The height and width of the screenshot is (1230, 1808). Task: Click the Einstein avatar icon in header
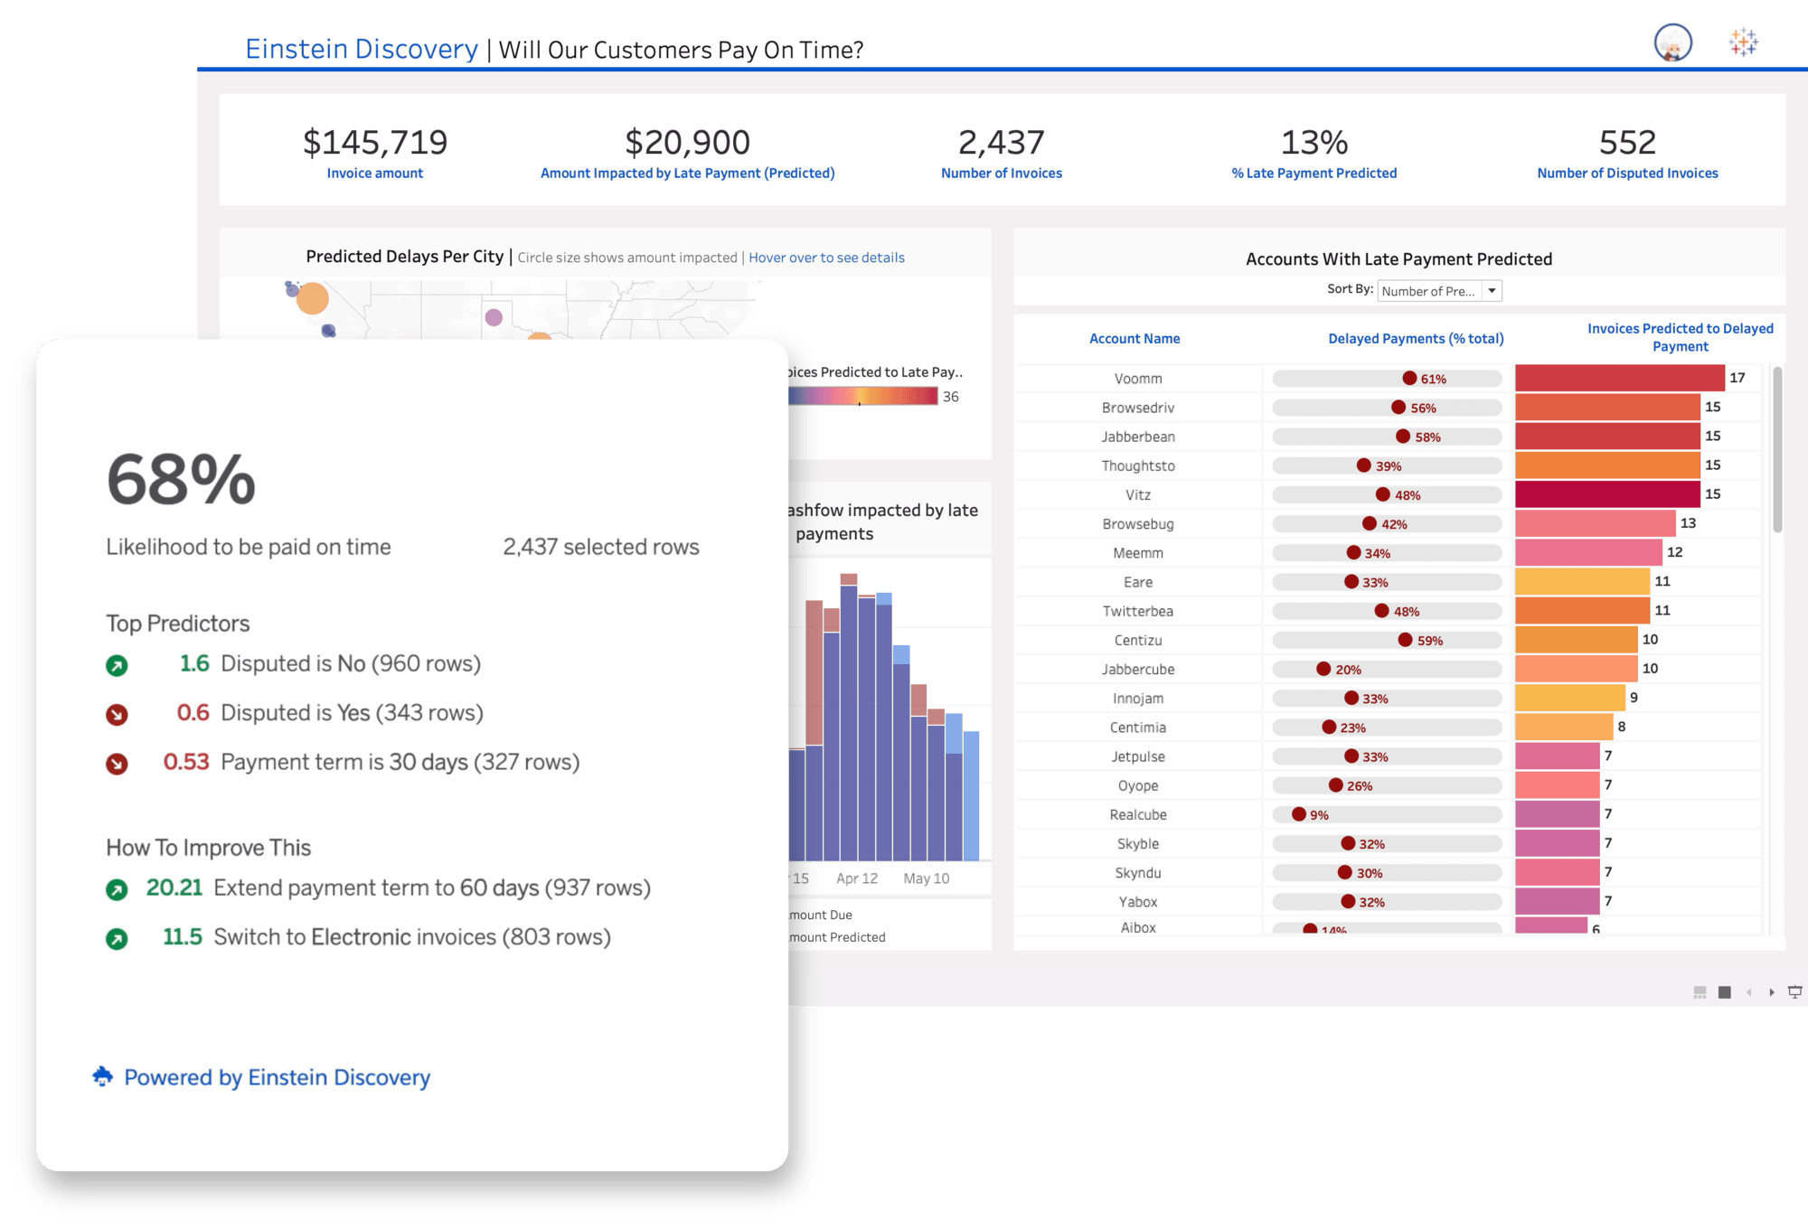(x=1672, y=42)
